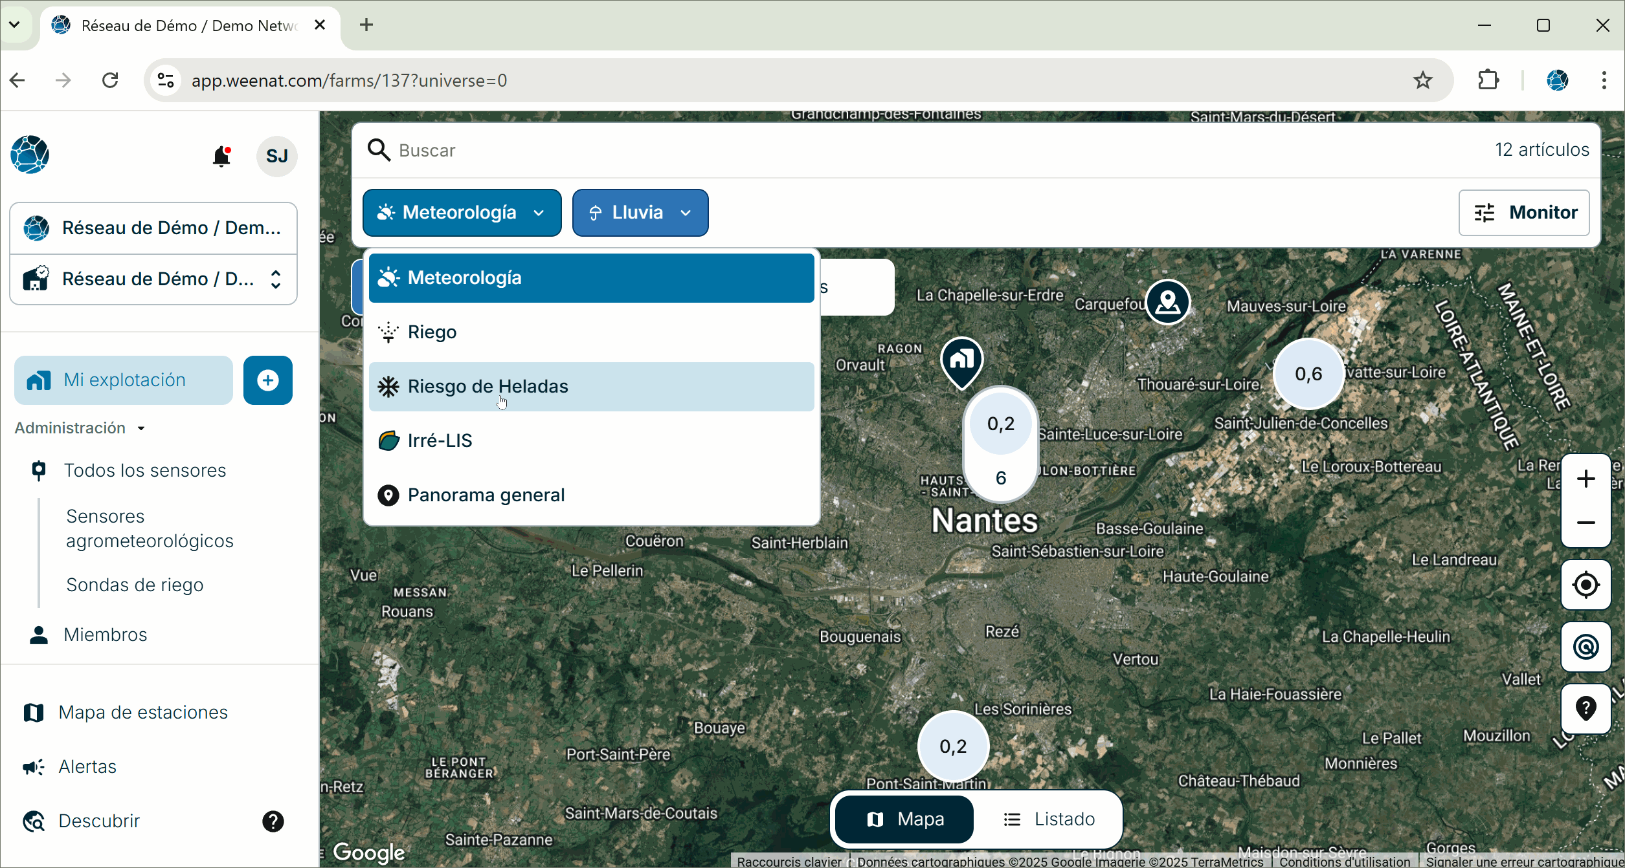The width and height of the screenshot is (1625, 868).
Task: Reload the page
Action: [x=111, y=80]
